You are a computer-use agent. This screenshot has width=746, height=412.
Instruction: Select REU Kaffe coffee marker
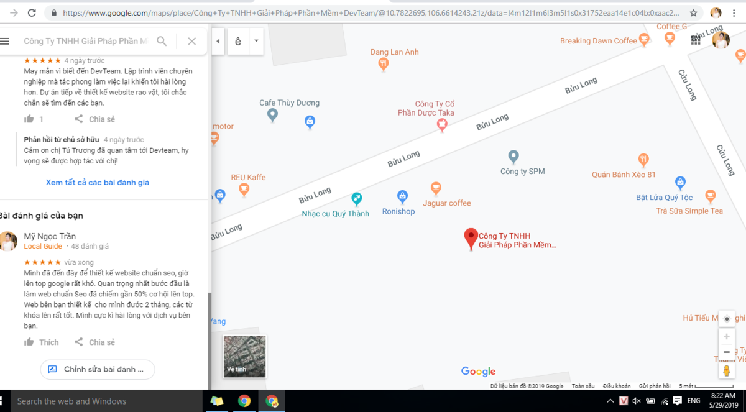click(244, 190)
